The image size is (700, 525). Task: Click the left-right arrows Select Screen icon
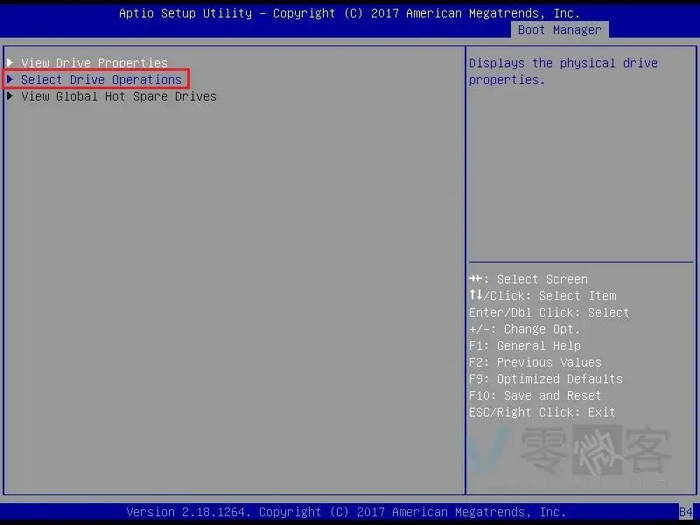click(475, 279)
